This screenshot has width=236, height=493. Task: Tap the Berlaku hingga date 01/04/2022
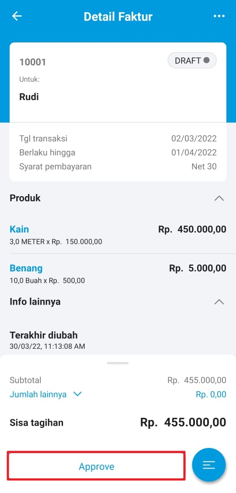click(194, 153)
